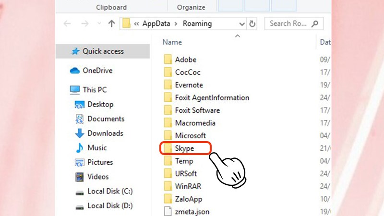The height and width of the screenshot is (216, 384).
Task: Click the CocCoc folder icon
Action: [x=168, y=72]
